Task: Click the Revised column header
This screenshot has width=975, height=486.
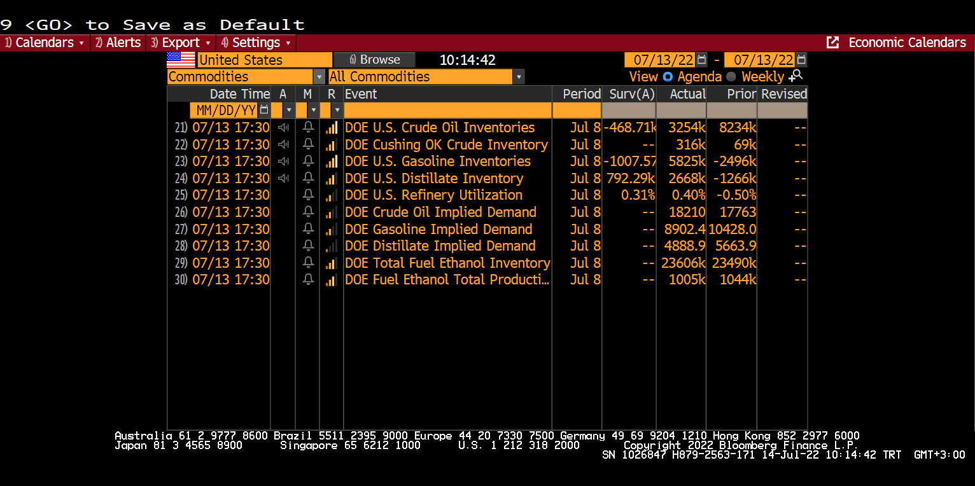Action: 784,94
